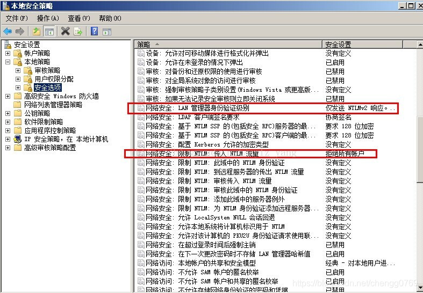This screenshot has width=423, height=293.
Task: Click the Back arrow toolbar icon
Action: [x=8, y=31]
